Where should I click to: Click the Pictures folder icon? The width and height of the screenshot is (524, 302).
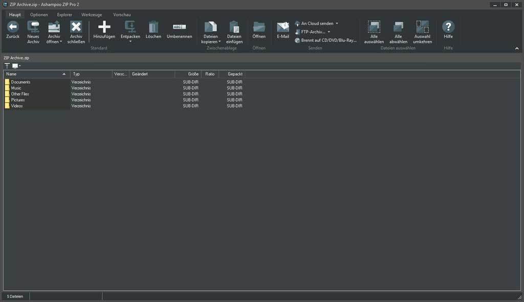click(x=7, y=100)
